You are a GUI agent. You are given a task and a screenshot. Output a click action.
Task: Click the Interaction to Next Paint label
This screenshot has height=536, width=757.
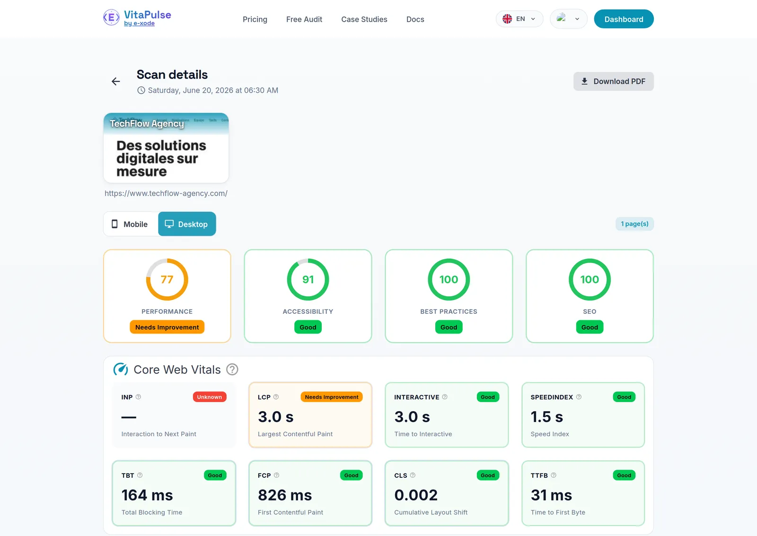(159, 434)
